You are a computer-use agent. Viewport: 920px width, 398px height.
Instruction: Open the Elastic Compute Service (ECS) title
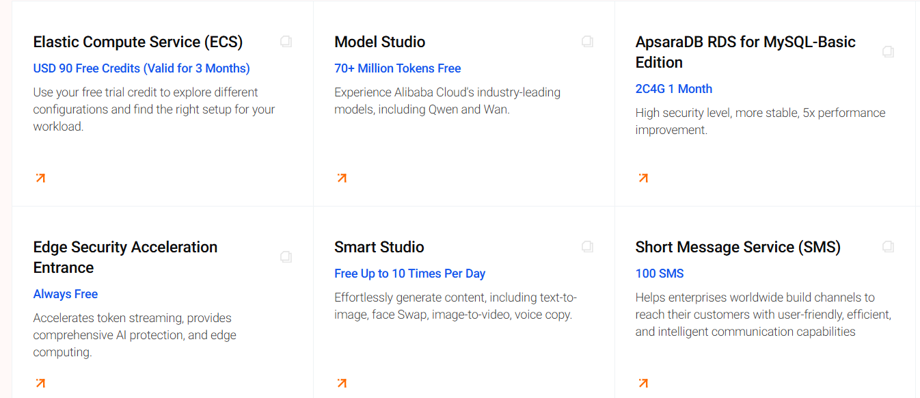pos(138,42)
